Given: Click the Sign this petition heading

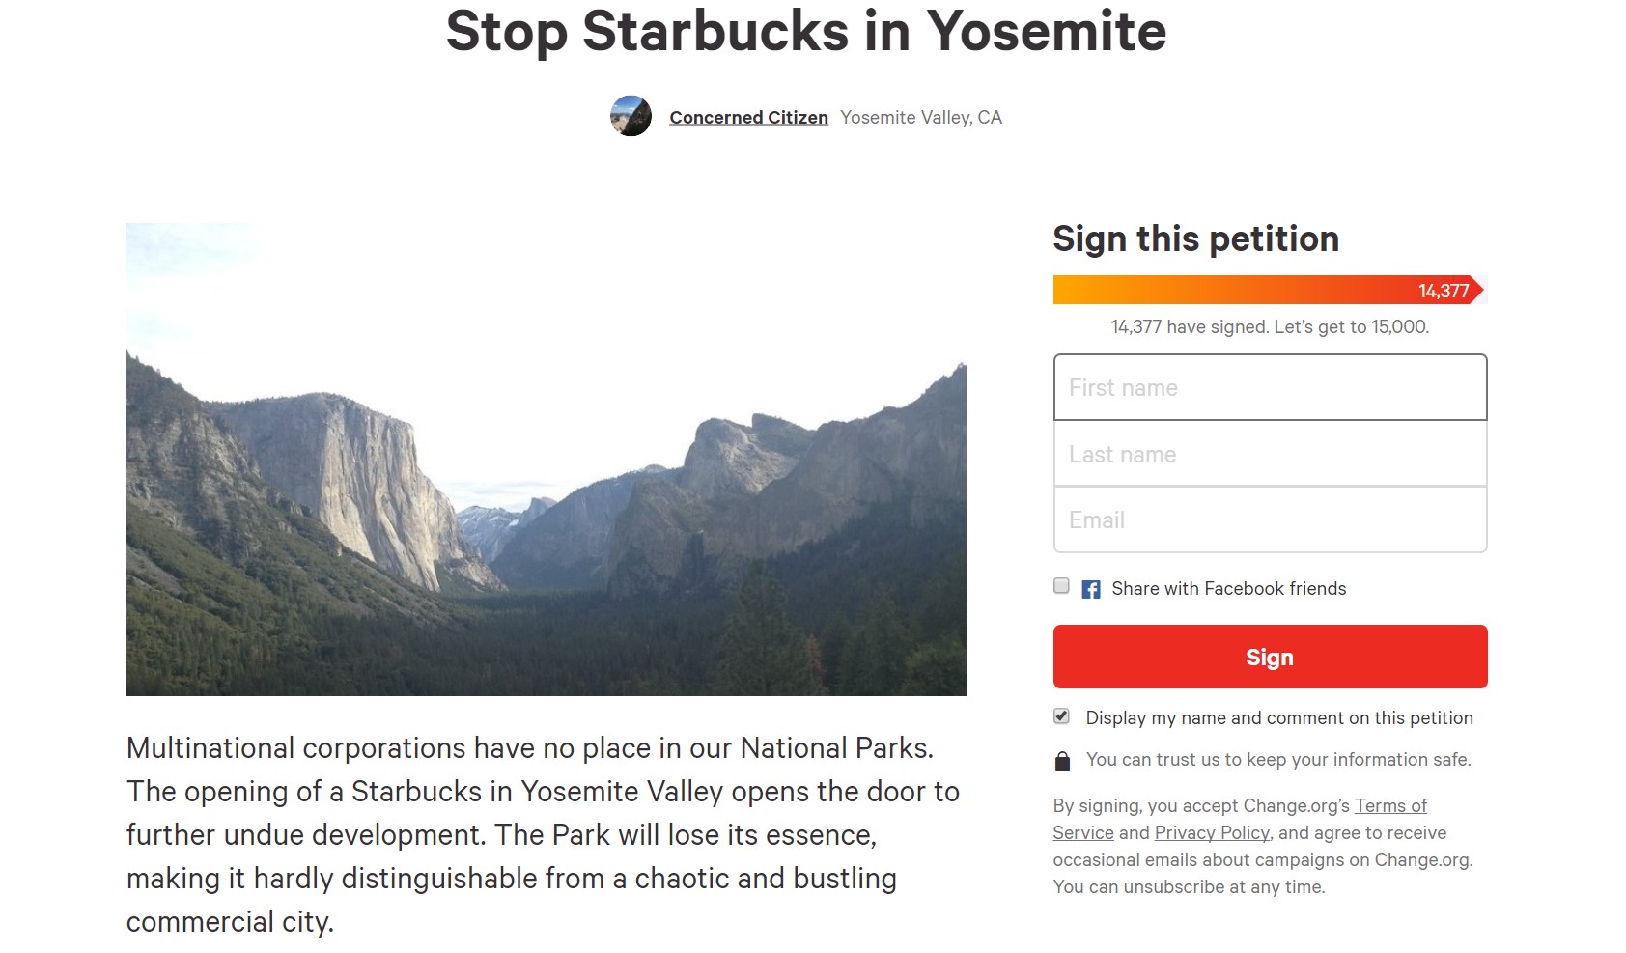Looking at the screenshot, I should 1195,238.
